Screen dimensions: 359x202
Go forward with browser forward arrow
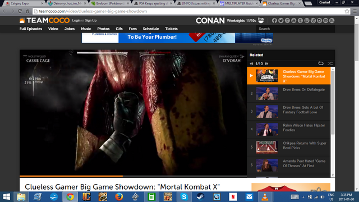coord(12,11)
